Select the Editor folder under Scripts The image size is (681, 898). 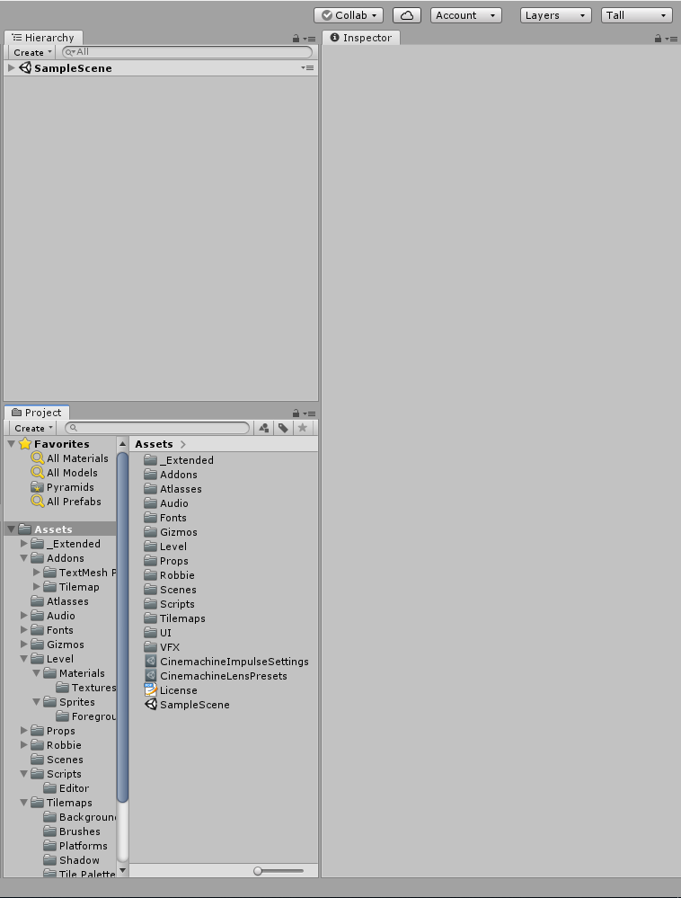pyautogui.click(x=66, y=788)
